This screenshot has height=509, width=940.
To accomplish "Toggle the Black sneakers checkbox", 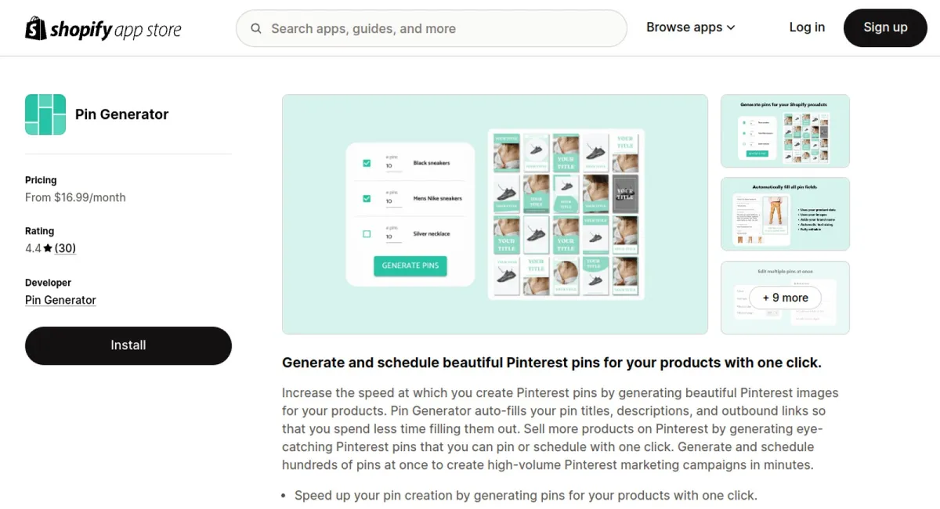I will [367, 163].
